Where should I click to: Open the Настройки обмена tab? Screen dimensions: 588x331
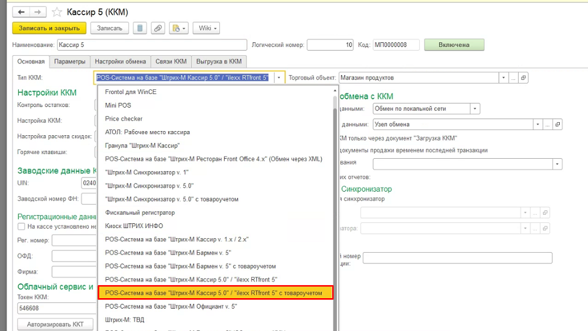[x=120, y=61]
